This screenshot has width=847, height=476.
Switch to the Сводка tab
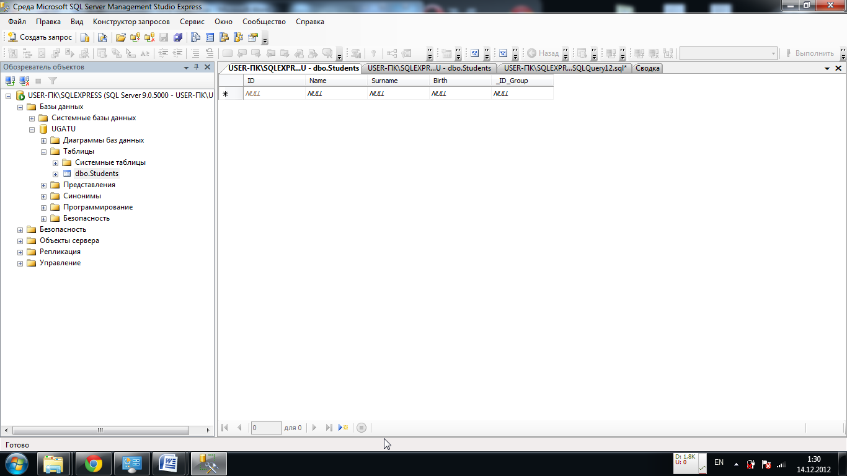click(x=648, y=68)
